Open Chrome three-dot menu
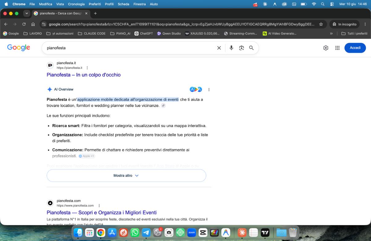This screenshot has height=241, width=371. coord(365,24)
